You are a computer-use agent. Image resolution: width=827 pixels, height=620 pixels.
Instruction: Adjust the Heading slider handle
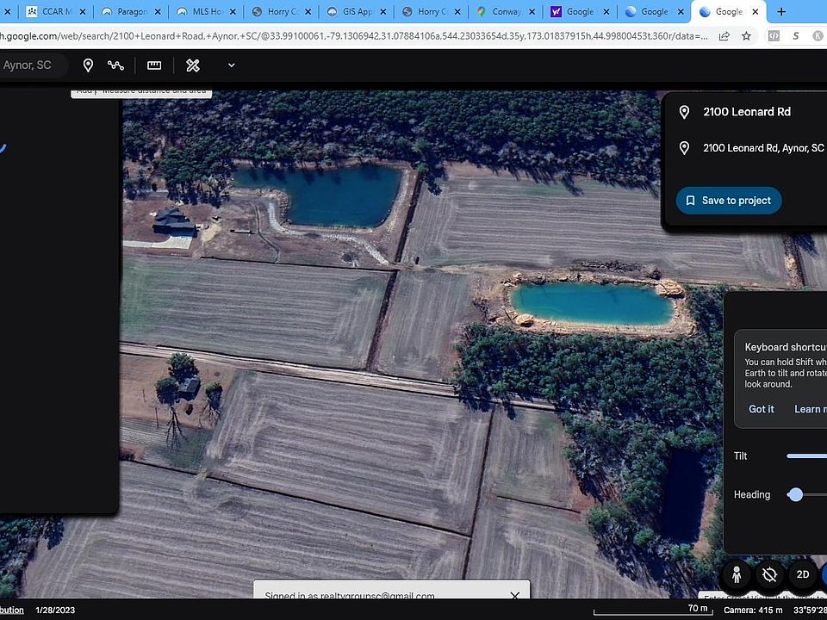tap(796, 494)
